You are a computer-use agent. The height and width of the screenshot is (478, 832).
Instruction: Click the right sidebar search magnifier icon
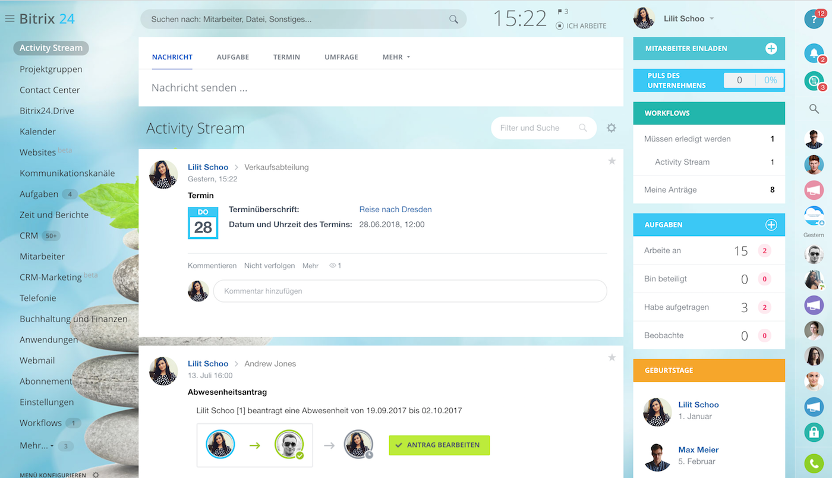(x=814, y=109)
